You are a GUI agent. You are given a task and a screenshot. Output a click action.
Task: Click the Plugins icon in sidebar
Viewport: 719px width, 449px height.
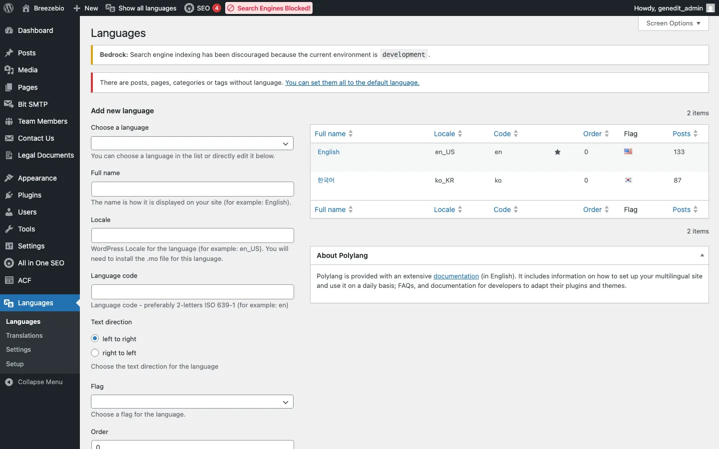point(9,195)
